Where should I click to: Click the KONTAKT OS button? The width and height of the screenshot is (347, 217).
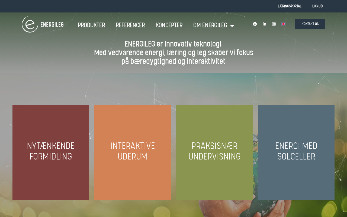(310, 24)
